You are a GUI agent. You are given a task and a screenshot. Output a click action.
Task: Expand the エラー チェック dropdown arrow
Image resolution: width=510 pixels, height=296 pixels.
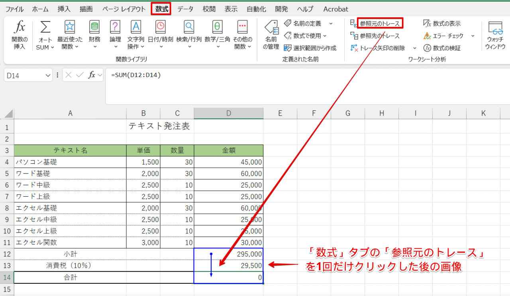click(x=473, y=36)
